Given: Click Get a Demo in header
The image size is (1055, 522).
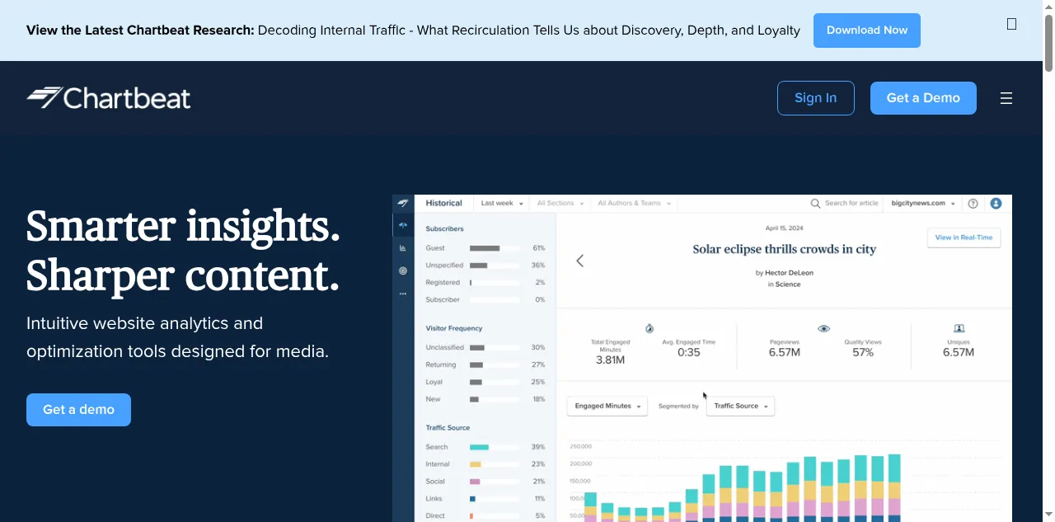Looking at the screenshot, I should (923, 98).
